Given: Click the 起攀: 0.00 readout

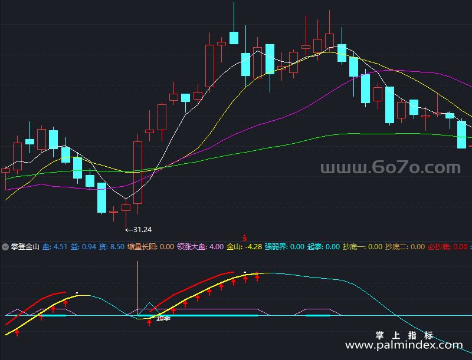Looking at the screenshot, I should coord(323,247).
